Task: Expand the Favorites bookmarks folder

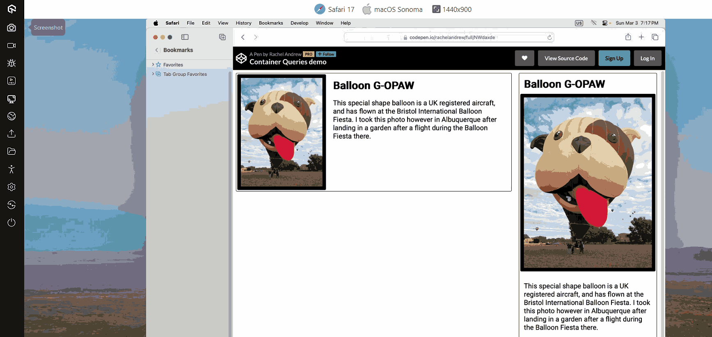Action: tap(153, 65)
